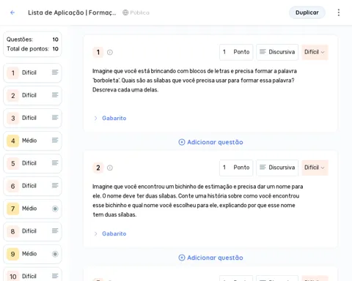Click the plus icon of the second Adicionar questão
Viewport: 352px width, 281px height.
point(182,258)
